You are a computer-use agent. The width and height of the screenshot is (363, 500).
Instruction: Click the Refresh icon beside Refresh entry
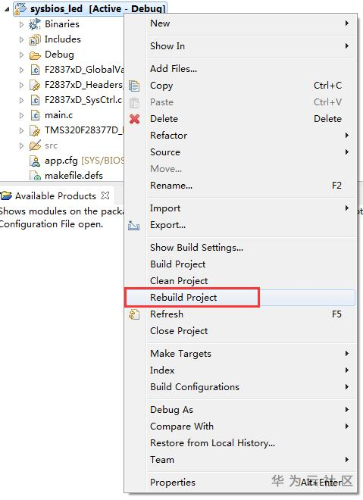(134, 314)
